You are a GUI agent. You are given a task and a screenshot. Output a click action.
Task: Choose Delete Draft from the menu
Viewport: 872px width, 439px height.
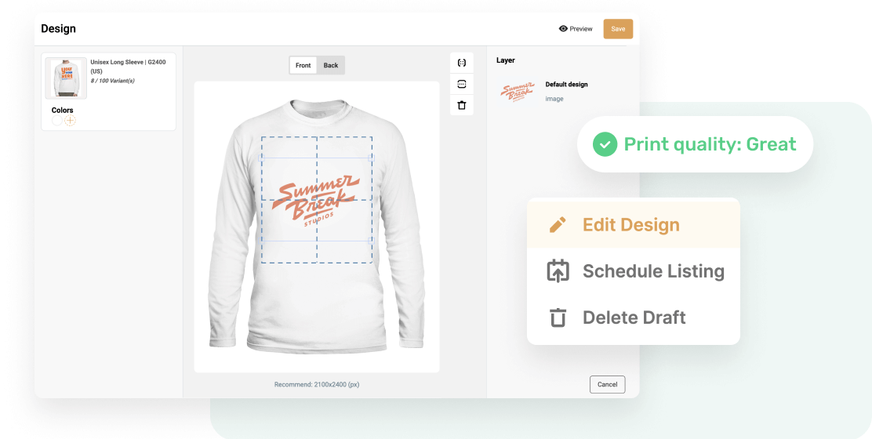634,317
